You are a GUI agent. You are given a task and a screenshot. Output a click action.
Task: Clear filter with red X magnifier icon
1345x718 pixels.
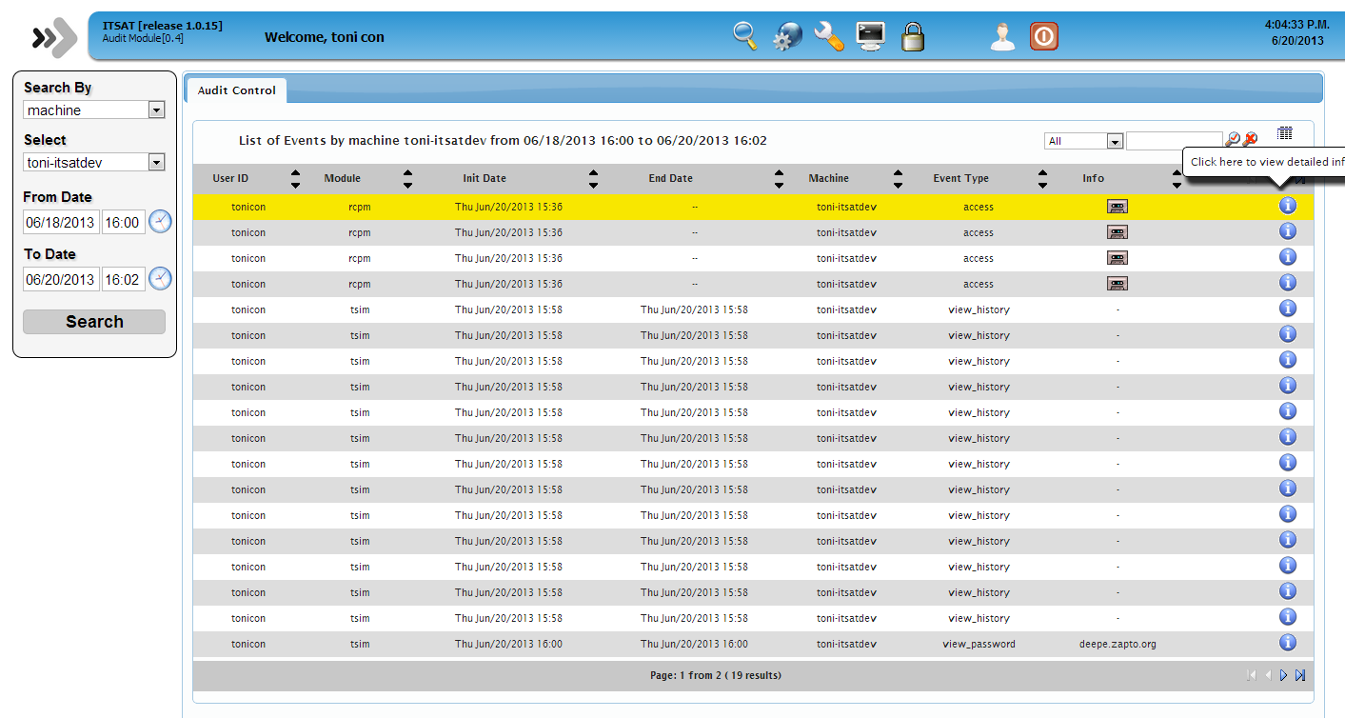[1250, 140]
